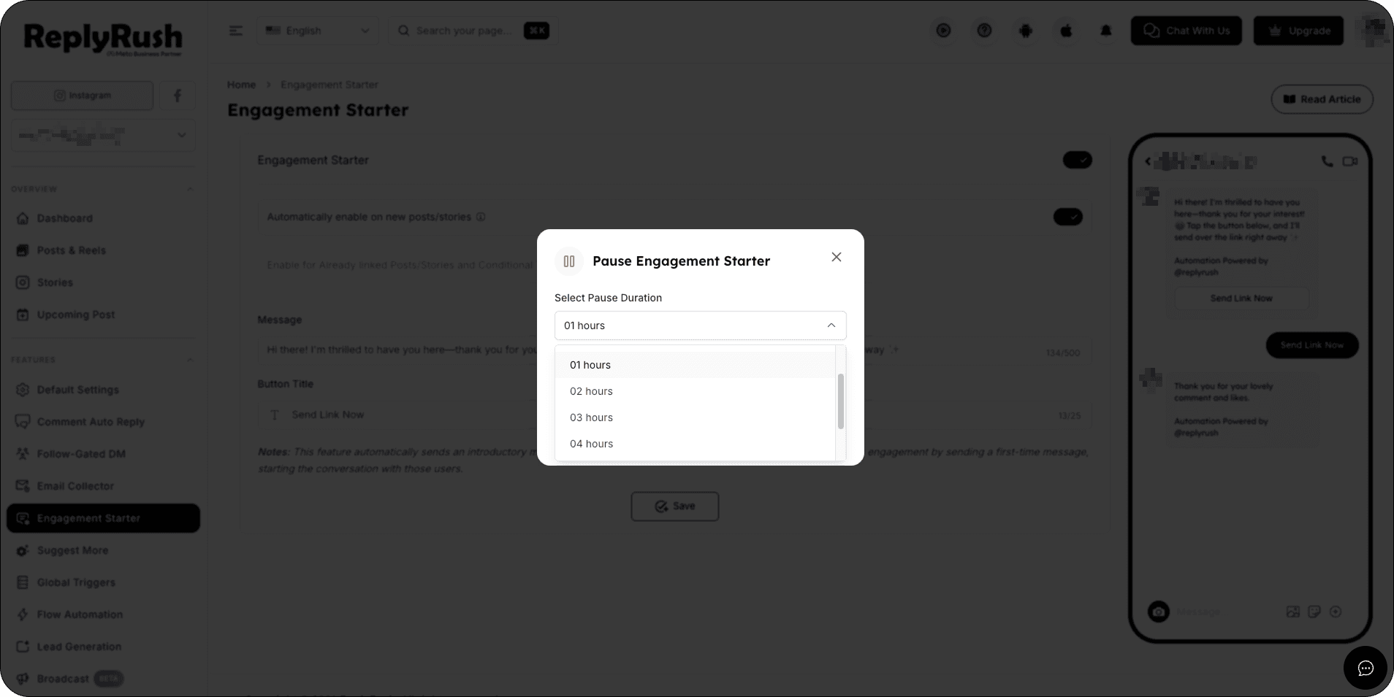The width and height of the screenshot is (1394, 697).
Task: Pick the 04 hours option
Action: (695, 444)
